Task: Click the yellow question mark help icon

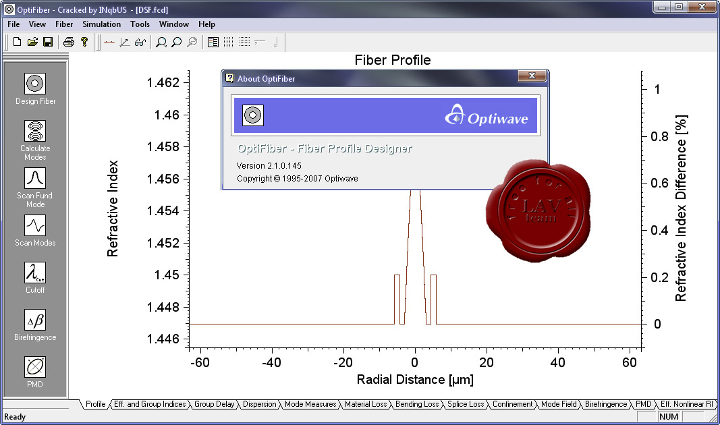Action: (84, 42)
